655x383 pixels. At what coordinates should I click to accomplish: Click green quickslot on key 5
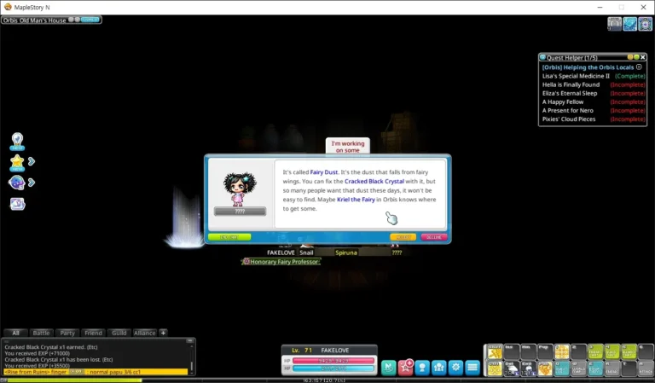629,351
